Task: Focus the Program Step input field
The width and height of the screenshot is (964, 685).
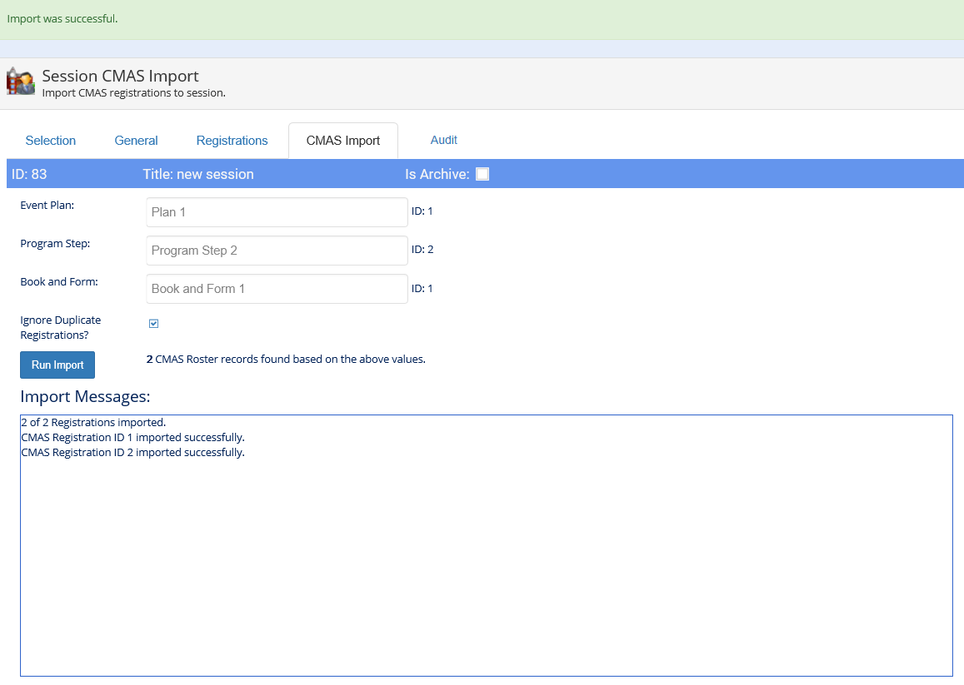Action: click(x=277, y=251)
